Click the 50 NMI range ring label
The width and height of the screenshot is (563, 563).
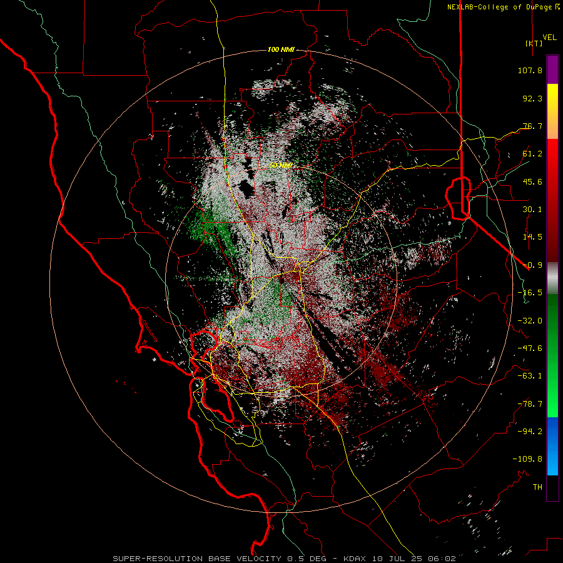(x=281, y=166)
